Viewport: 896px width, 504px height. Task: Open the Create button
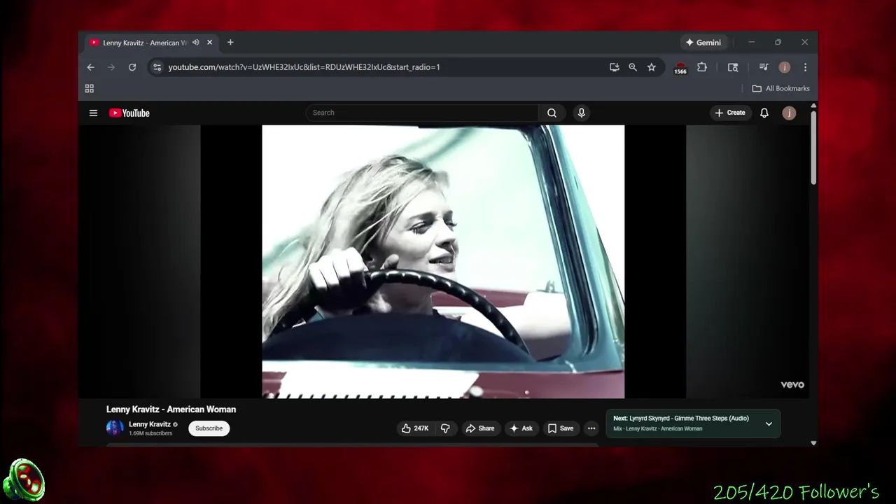click(x=730, y=113)
